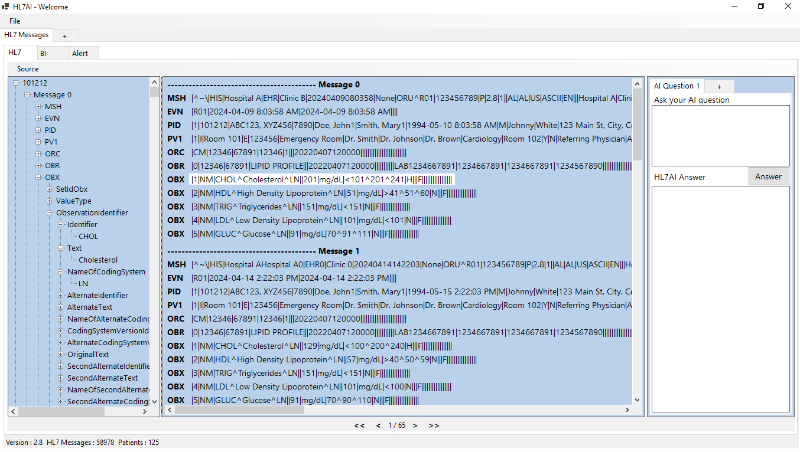Collapse the 101212 patient tree node
Image resolution: width=800 pixels, height=452 pixels.
16,83
